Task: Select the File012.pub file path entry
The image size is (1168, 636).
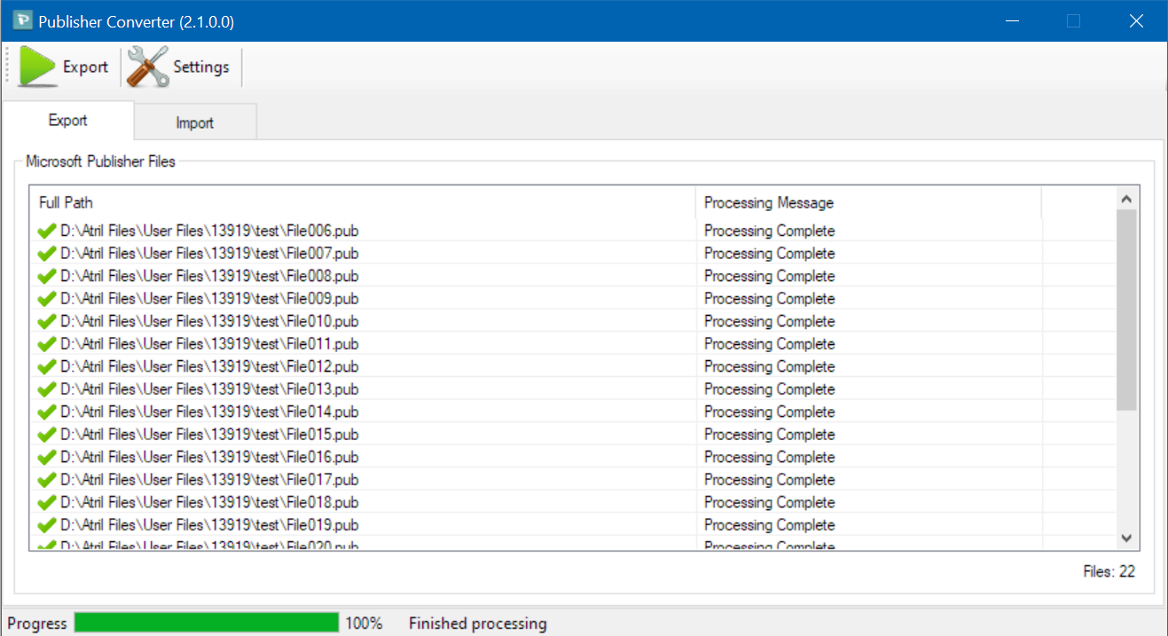Action: click(209, 367)
